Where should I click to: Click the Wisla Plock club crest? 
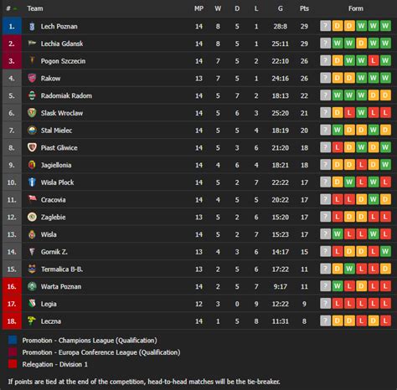(32, 182)
